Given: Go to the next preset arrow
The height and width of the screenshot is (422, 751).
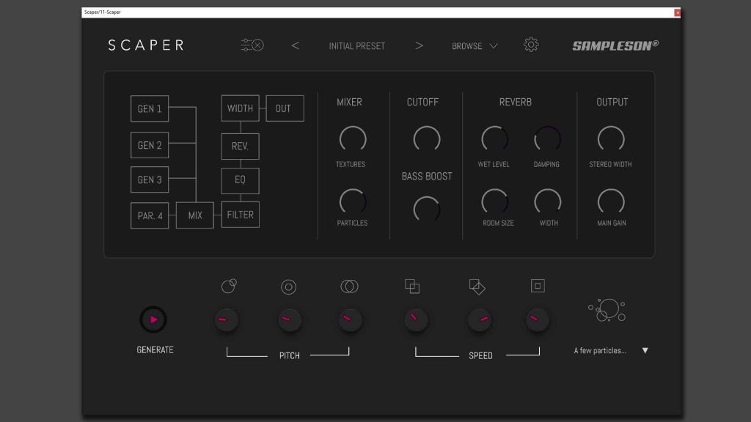Looking at the screenshot, I should click(x=419, y=45).
